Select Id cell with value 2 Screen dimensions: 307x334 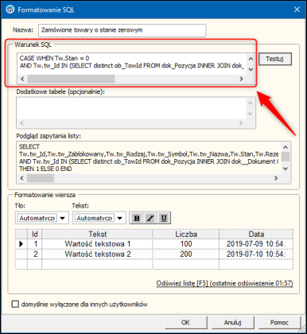point(35,254)
